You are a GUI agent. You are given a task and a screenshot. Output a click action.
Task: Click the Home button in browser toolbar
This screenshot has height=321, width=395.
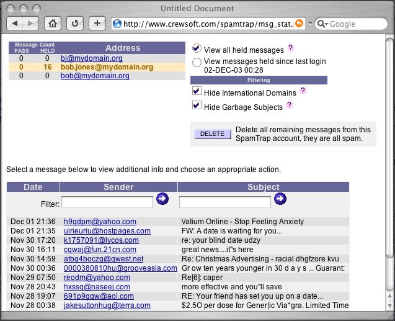point(54,24)
